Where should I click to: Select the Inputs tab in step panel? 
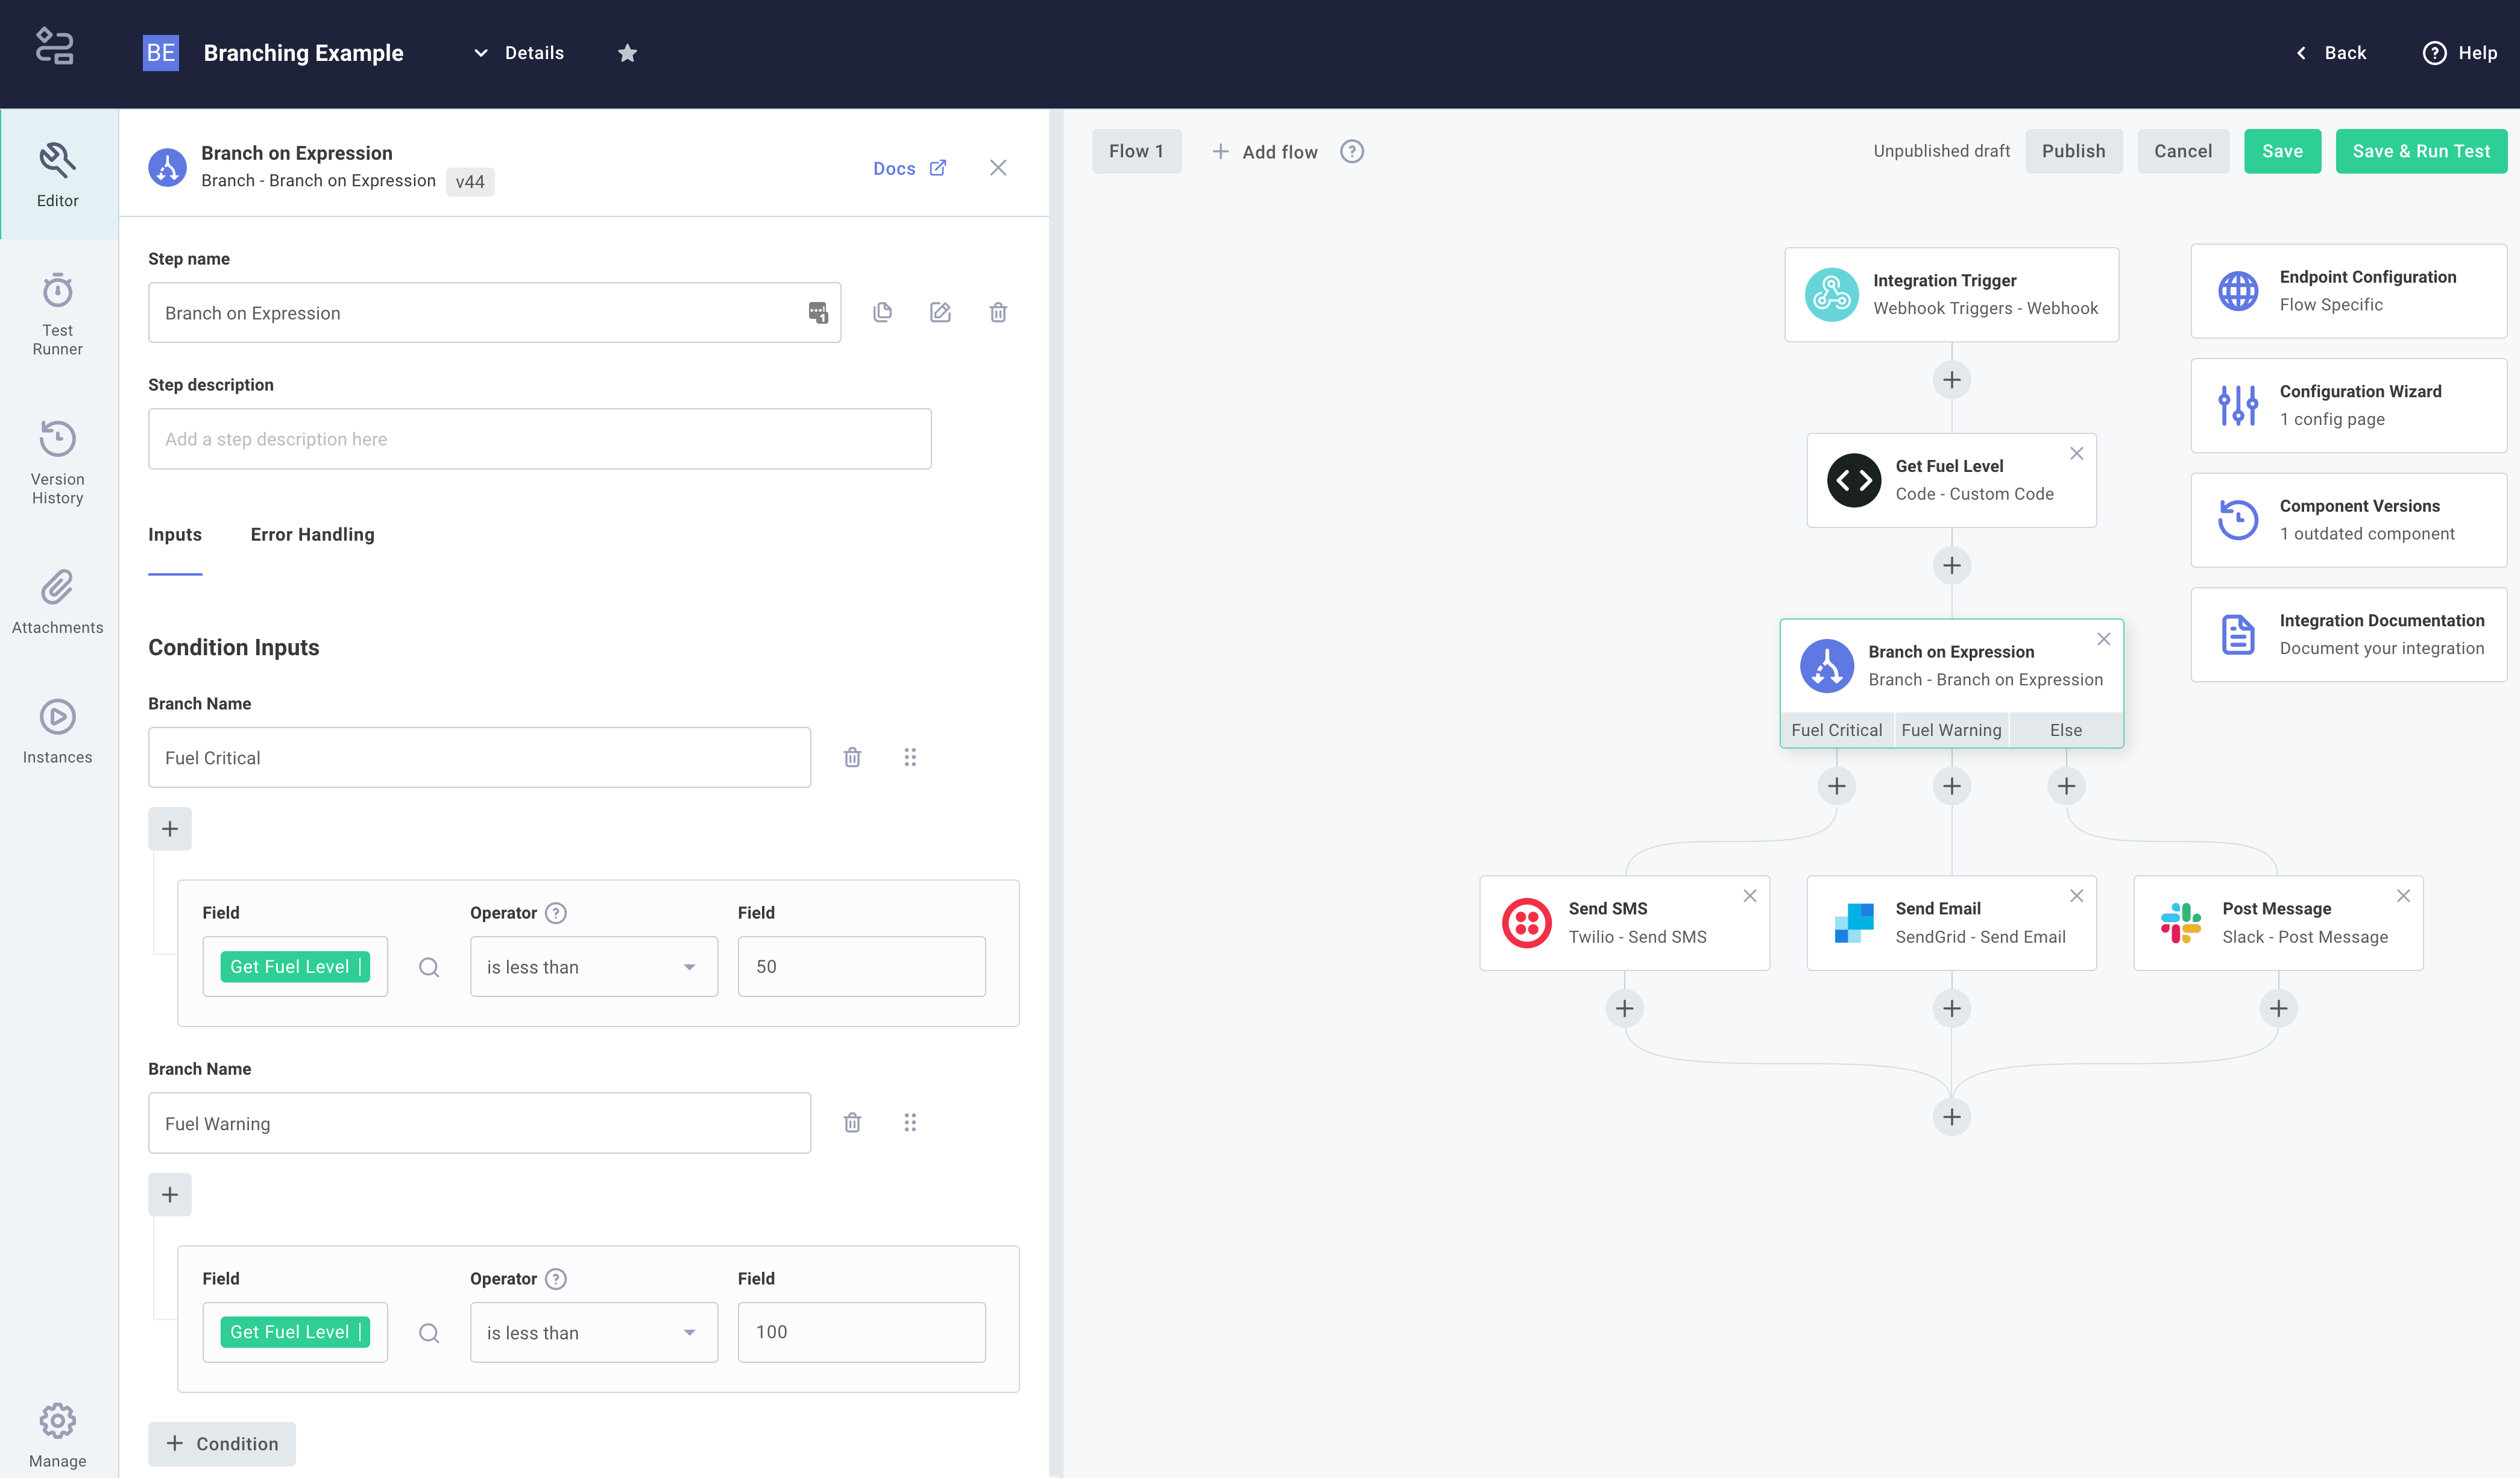[174, 533]
